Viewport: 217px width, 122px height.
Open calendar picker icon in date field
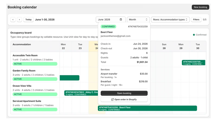point(121,20)
